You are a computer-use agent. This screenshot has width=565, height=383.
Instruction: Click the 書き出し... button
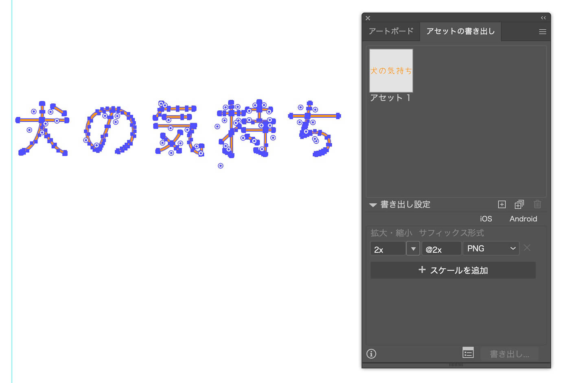(x=509, y=354)
